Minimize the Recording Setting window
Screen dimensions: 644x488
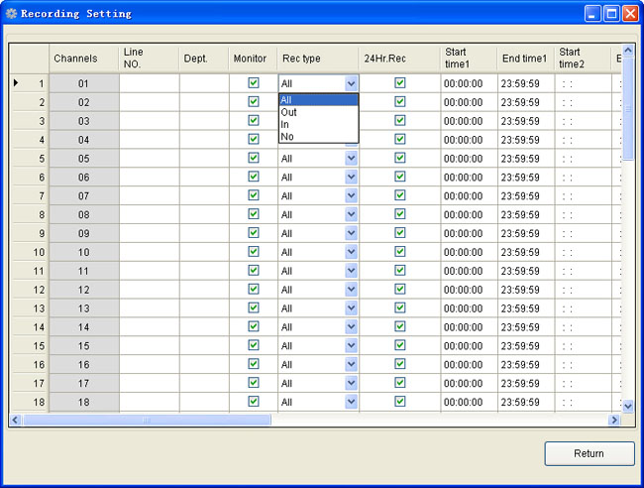(x=592, y=14)
